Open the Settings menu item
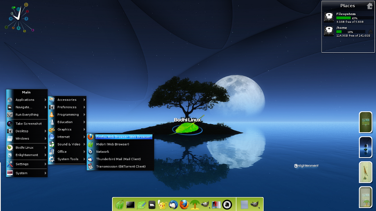 click(x=27, y=164)
